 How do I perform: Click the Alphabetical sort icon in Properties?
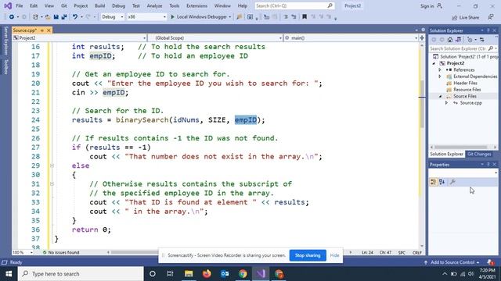tap(442, 182)
